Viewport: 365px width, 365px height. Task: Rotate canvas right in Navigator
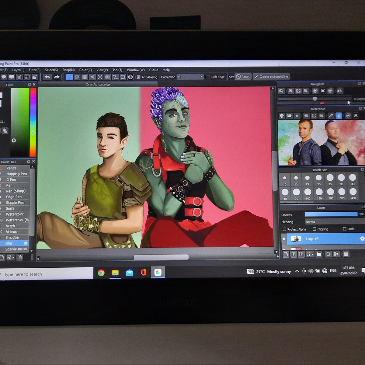331,91
